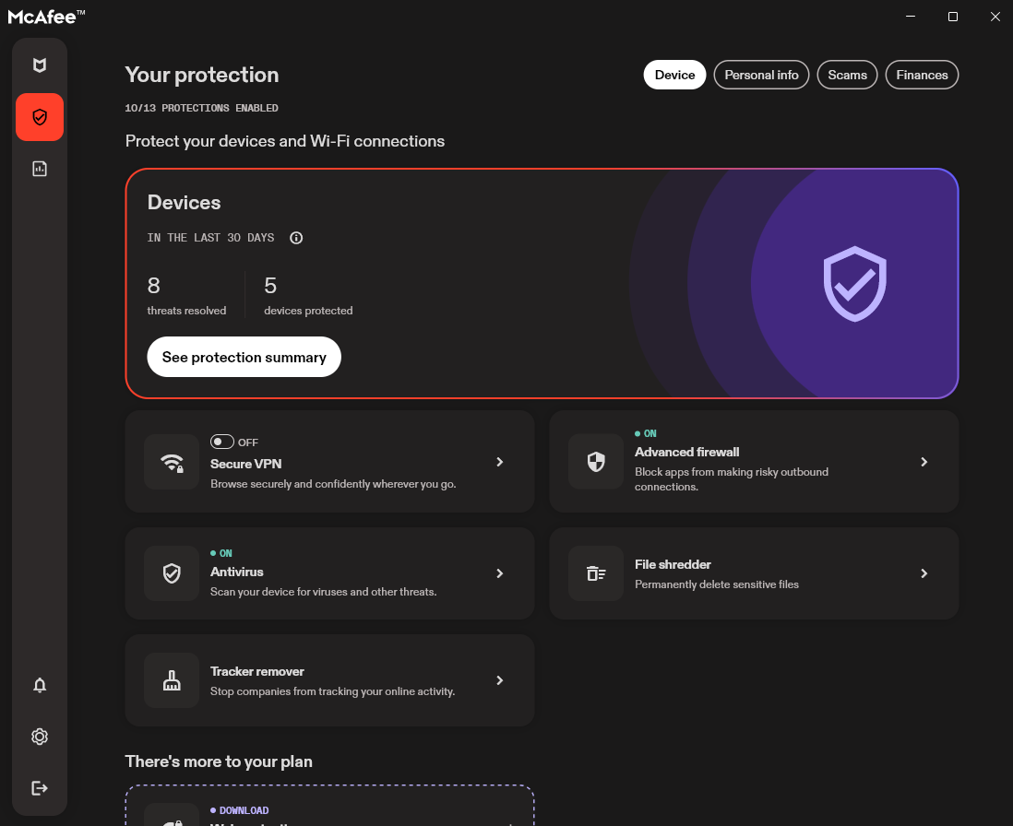The image size is (1013, 826).
Task: Open settings gear in sidebar
Action: point(40,737)
